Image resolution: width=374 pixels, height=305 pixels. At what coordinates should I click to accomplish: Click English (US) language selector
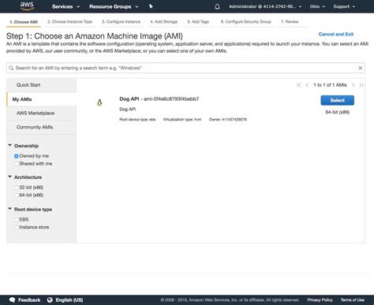(69, 300)
